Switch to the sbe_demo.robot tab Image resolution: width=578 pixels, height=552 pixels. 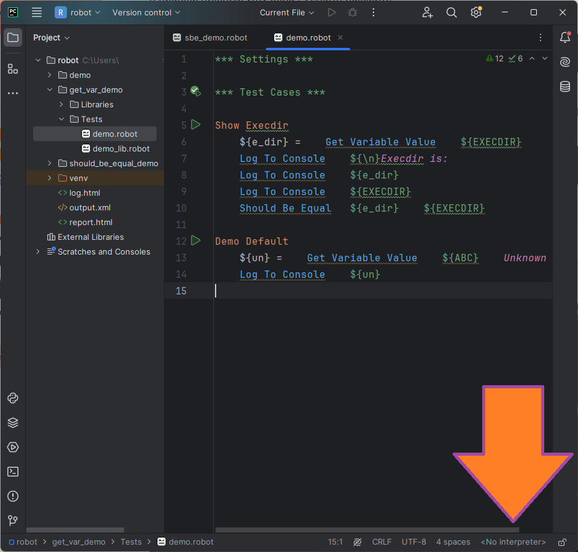click(x=210, y=37)
